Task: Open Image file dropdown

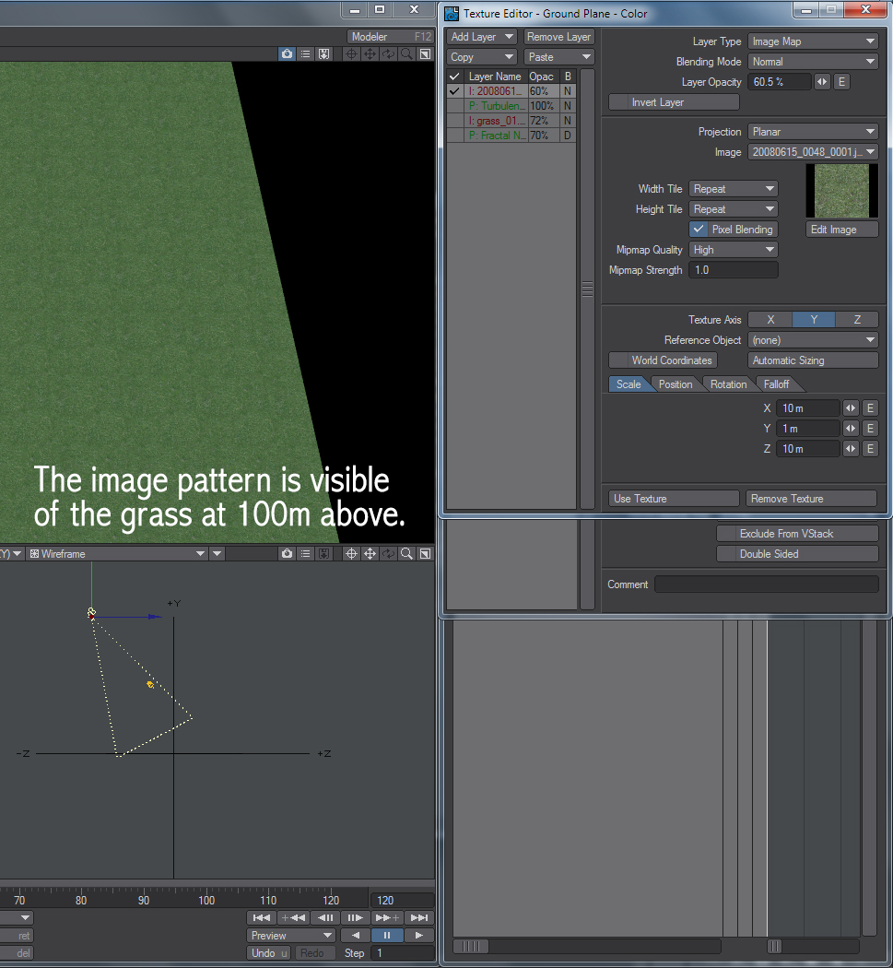Action: (x=813, y=152)
